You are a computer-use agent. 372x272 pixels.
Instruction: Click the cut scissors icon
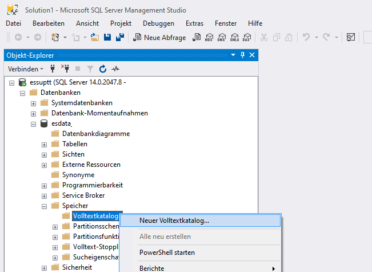pyautogui.click(x=264, y=37)
